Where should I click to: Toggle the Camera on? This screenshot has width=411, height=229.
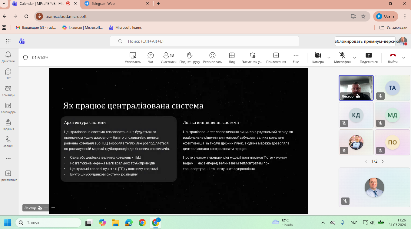(318, 58)
